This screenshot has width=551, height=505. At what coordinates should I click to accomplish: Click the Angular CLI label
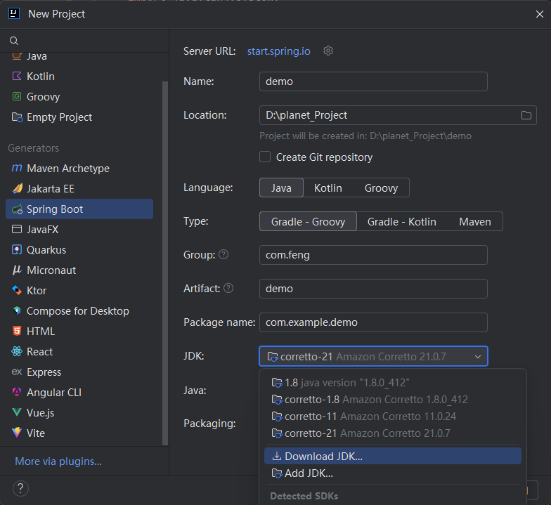tap(54, 392)
